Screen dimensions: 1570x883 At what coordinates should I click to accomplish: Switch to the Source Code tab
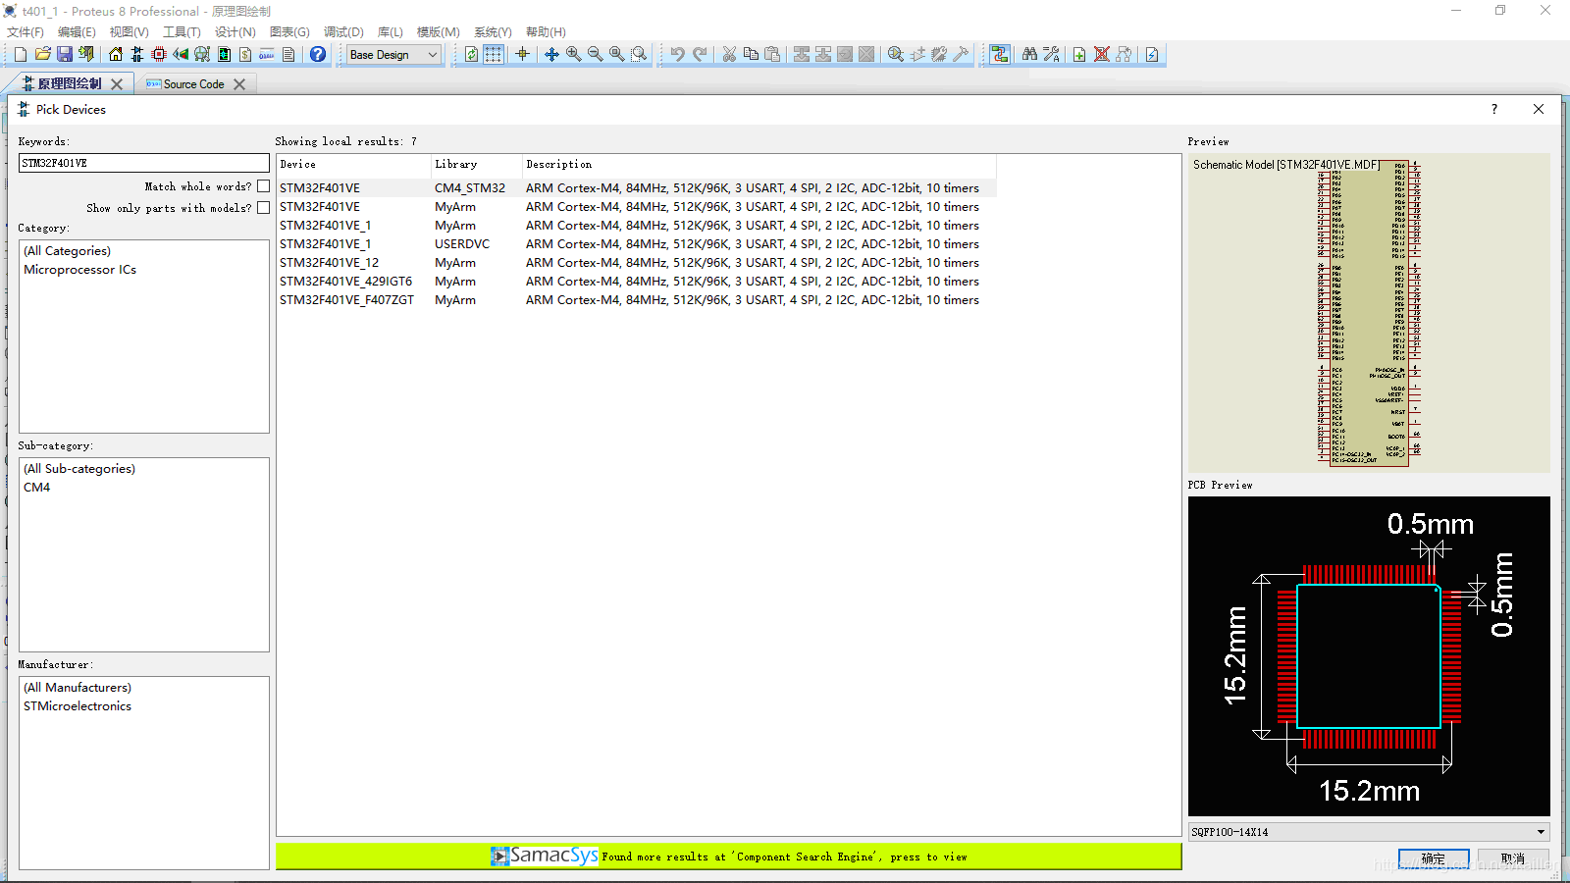[x=193, y=84]
